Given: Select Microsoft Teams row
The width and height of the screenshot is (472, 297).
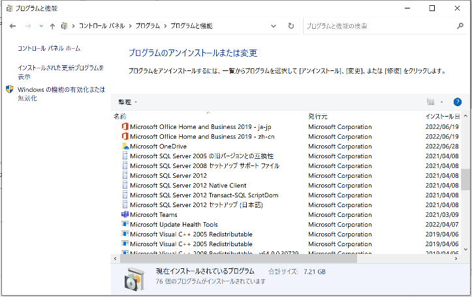Looking at the screenshot, I should pos(153,214).
